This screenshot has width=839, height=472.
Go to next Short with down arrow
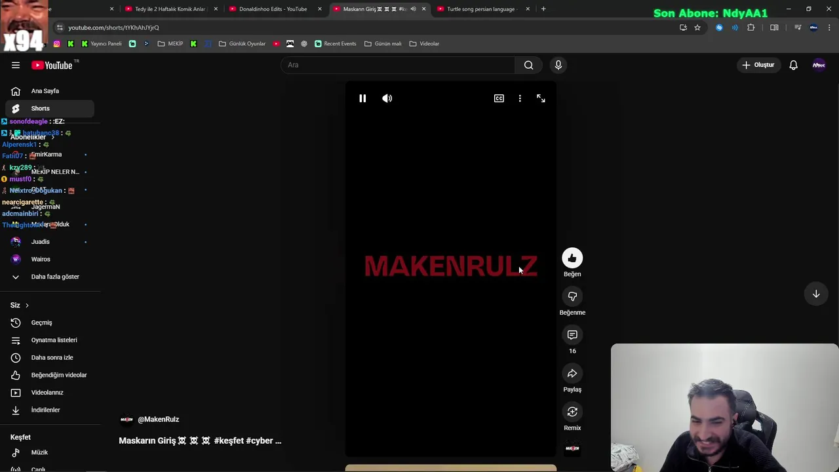[816, 294]
